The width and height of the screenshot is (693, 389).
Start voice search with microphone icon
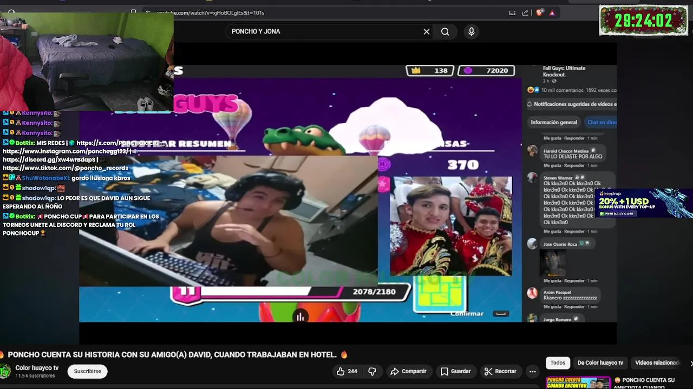click(471, 31)
